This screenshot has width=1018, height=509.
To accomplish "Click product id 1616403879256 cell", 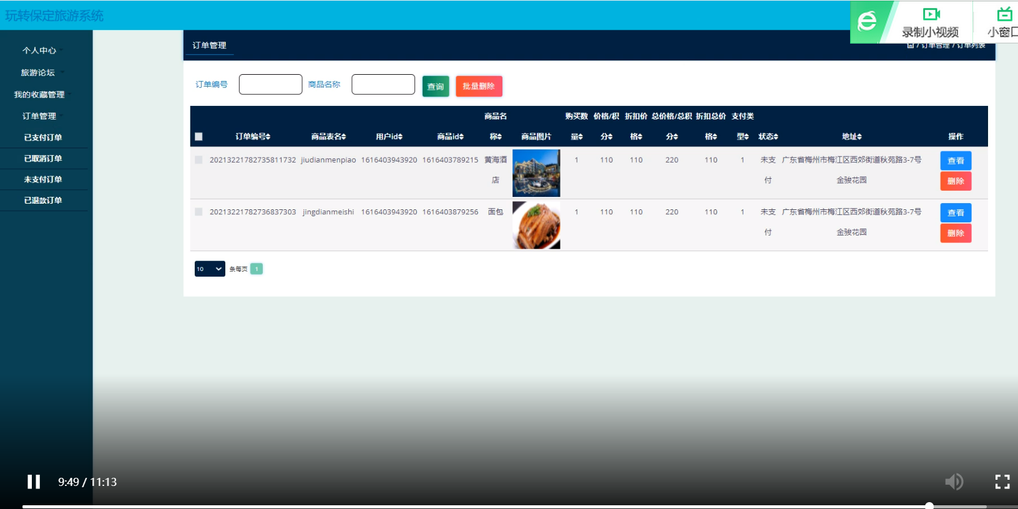I will pos(450,212).
